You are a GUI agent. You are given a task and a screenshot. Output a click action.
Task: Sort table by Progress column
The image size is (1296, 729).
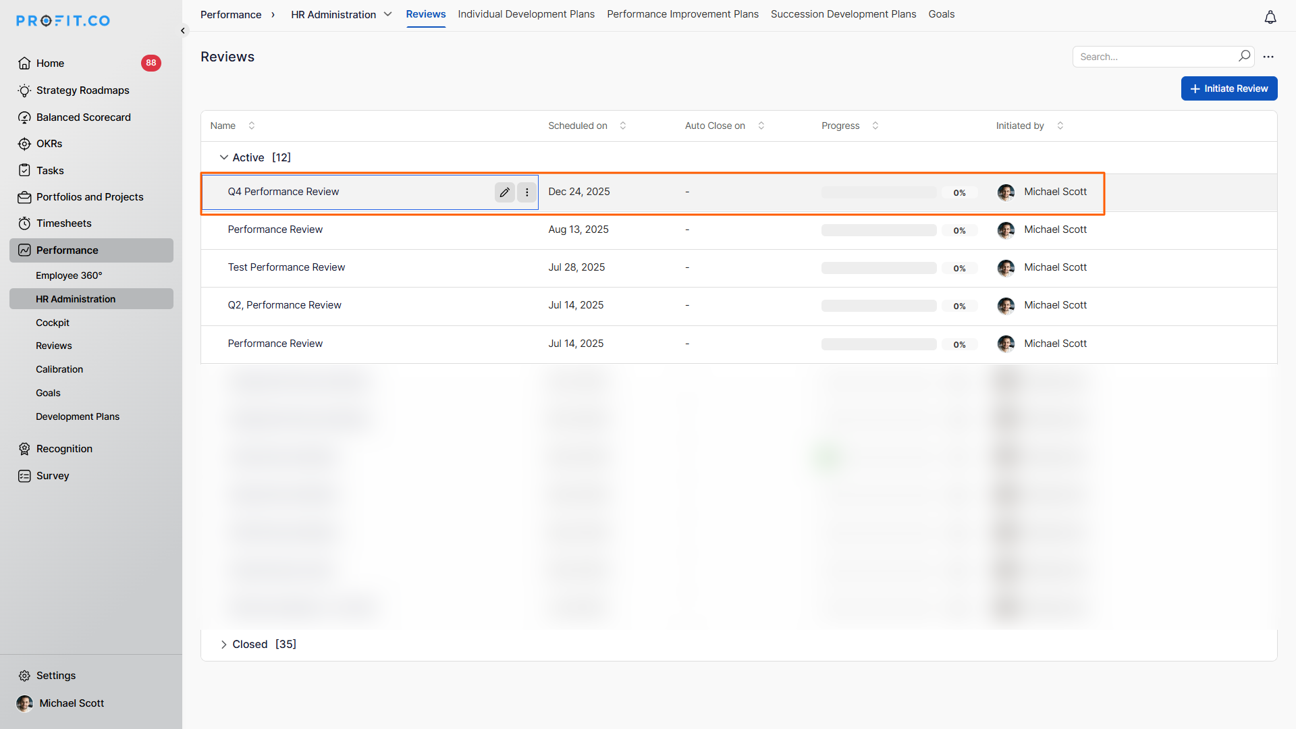pyautogui.click(x=875, y=126)
